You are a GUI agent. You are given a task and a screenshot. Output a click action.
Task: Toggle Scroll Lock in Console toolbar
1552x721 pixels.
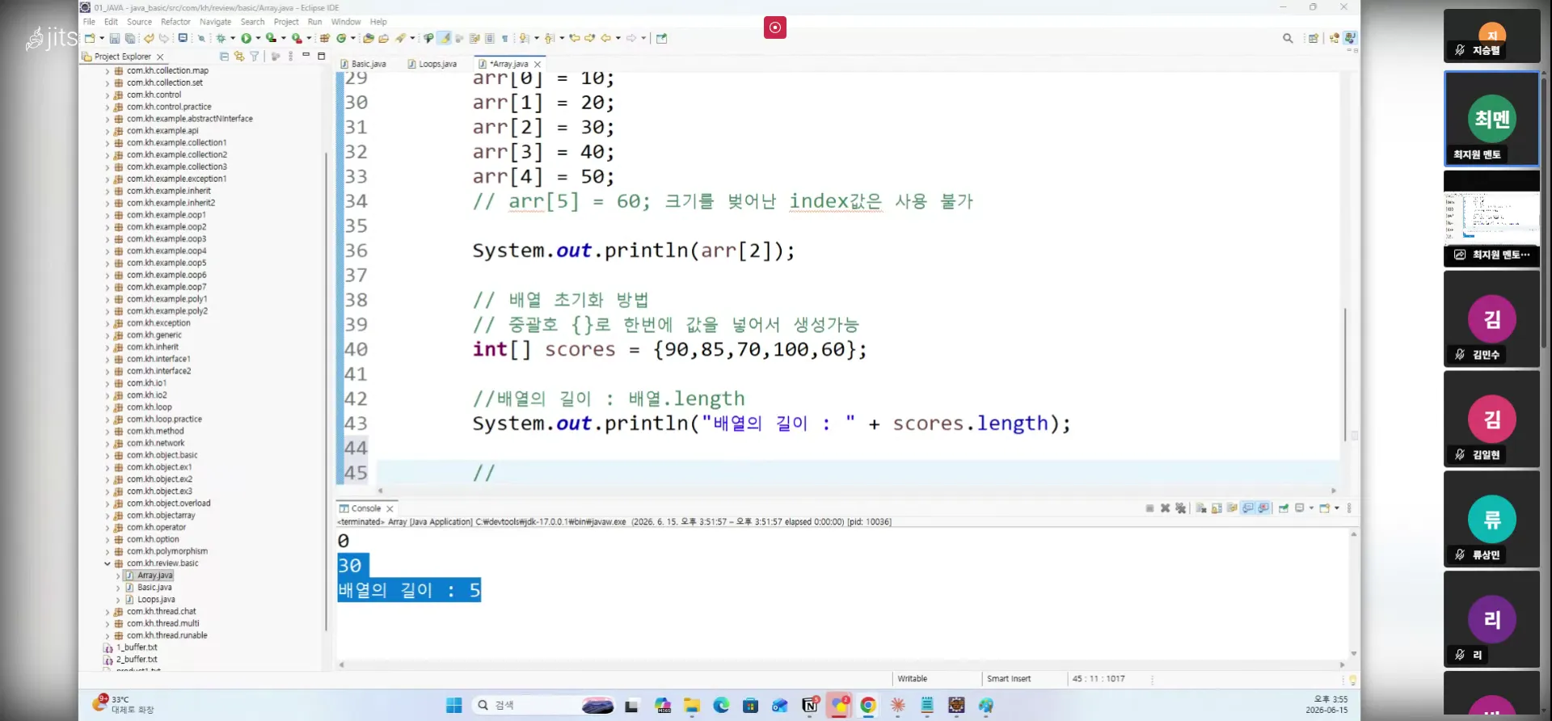(1217, 508)
